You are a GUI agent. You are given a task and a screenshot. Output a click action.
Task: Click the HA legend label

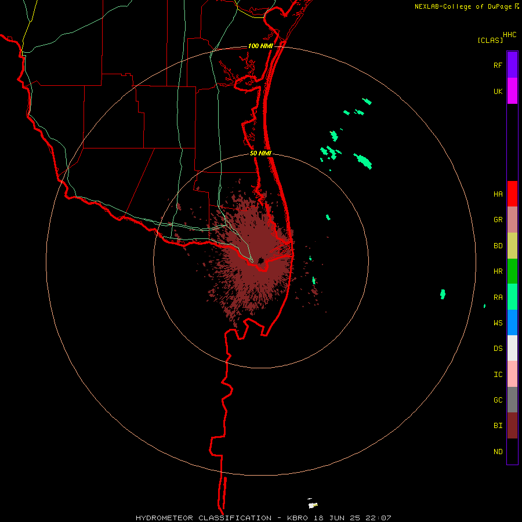pos(498,194)
